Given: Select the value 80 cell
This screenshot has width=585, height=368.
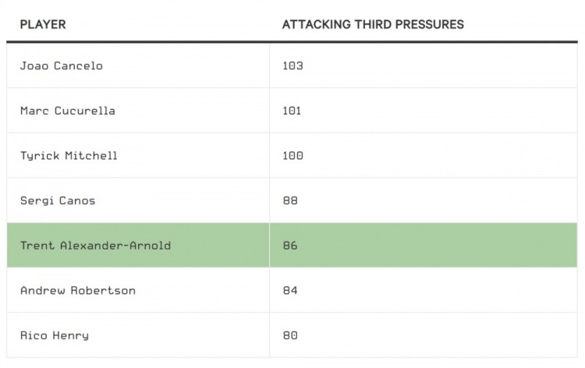Looking at the screenshot, I should [x=424, y=335].
